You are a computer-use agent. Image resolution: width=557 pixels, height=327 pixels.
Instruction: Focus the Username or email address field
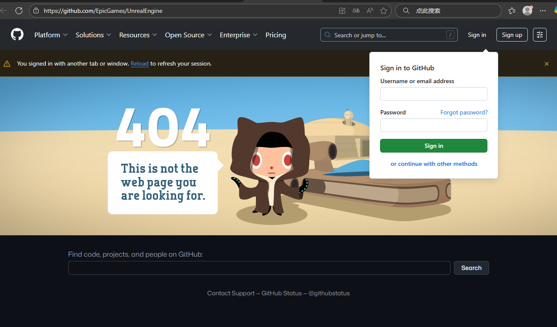pyautogui.click(x=434, y=94)
